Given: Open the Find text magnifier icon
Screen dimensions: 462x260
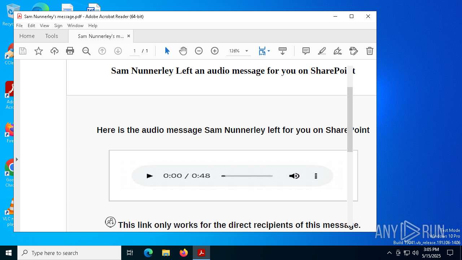Looking at the screenshot, I should point(86,51).
